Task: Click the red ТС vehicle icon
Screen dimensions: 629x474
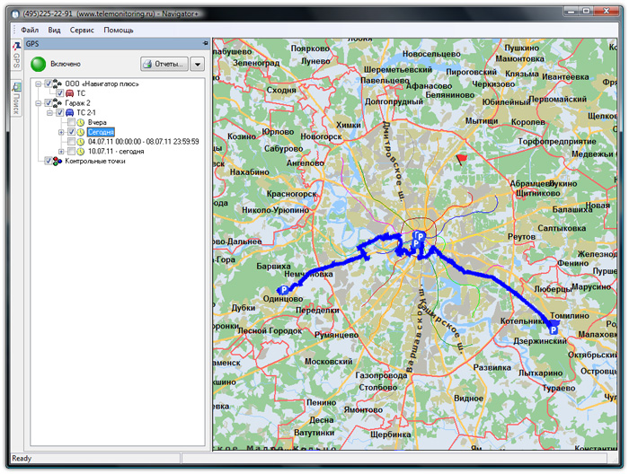Action: pyautogui.click(x=69, y=93)
